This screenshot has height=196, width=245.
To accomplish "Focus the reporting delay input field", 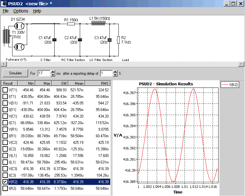I will pyautogui.click(x=106, y=73).
